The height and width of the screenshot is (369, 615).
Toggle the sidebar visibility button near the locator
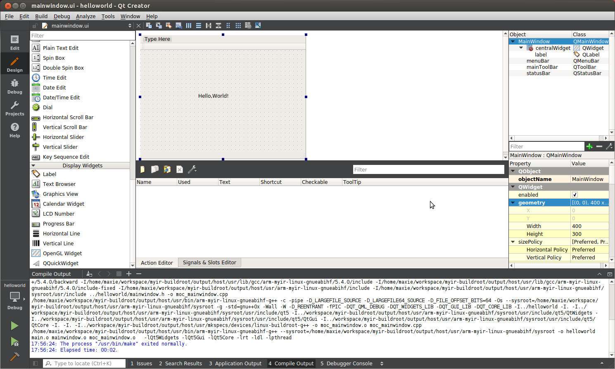(x=36, y=364)
